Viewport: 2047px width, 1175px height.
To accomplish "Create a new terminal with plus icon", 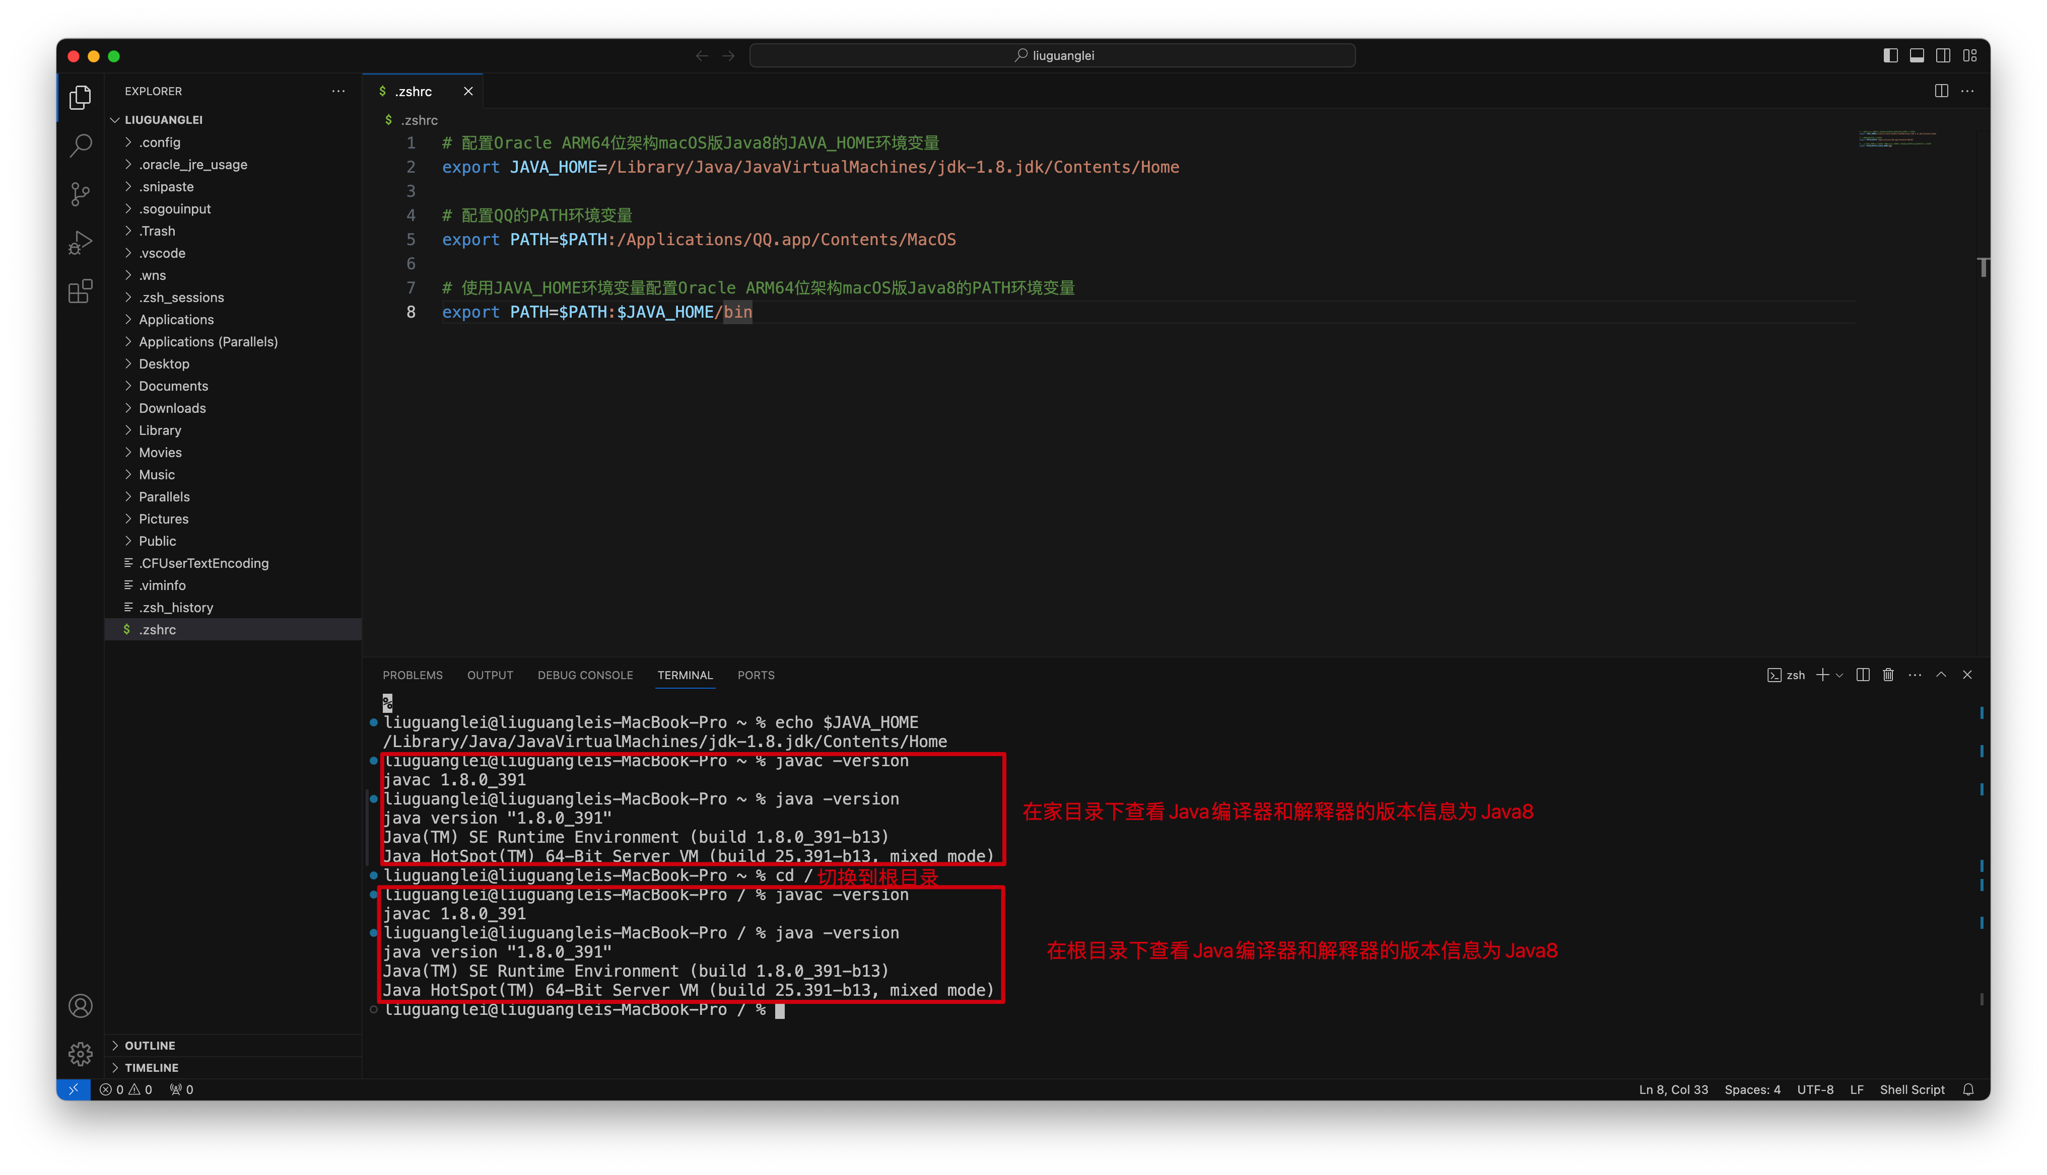I will pos(1822,675).
